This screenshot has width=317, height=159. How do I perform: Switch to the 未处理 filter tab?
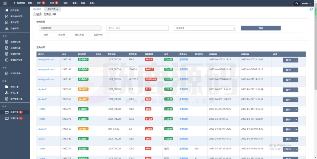(61, 35)
